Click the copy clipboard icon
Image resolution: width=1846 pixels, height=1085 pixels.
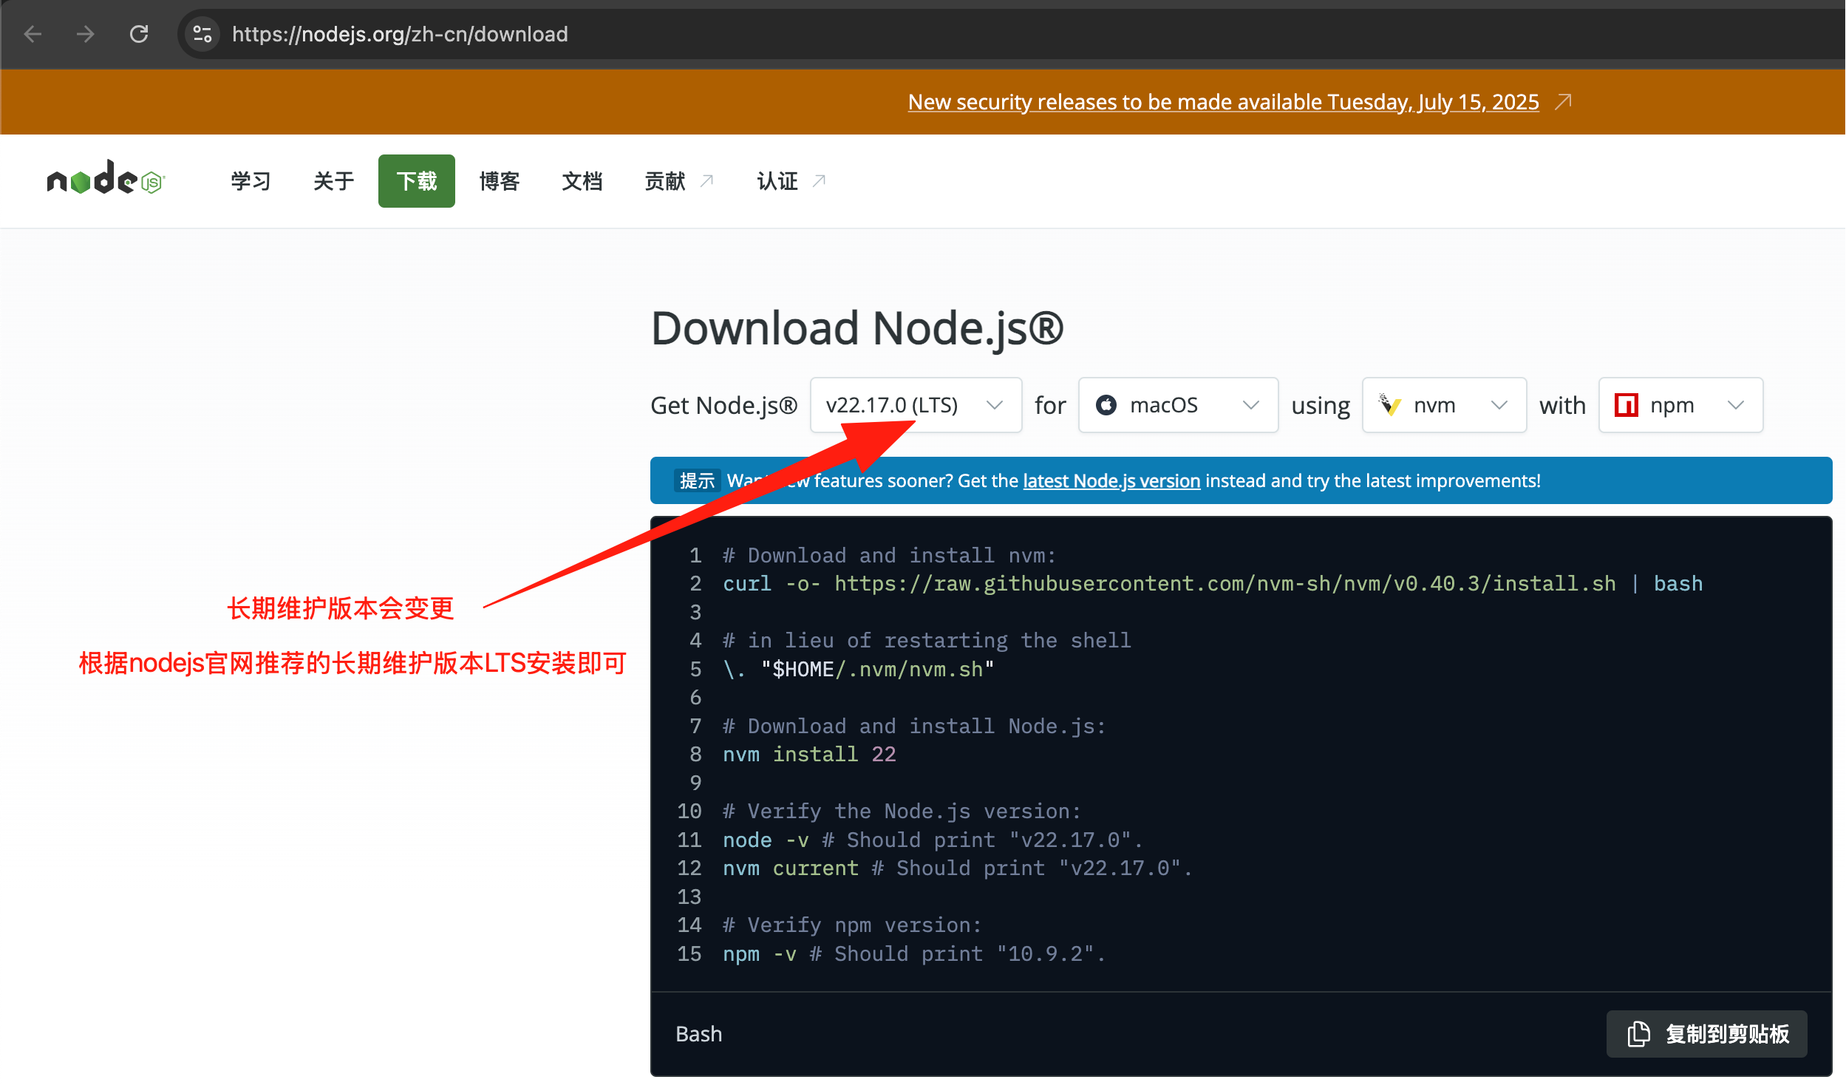pyautogui.click(x=1638, y=1033)
